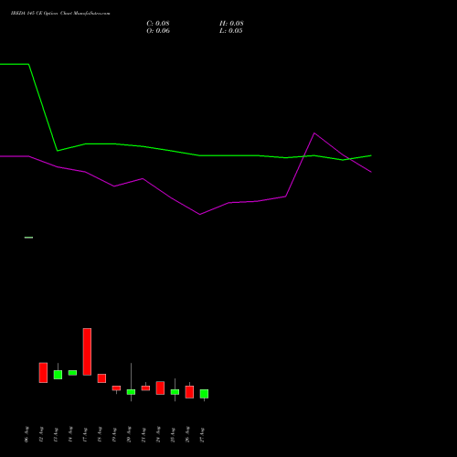Select the tall red candle for 17 Aug
457x457 pixels.
[x=87, y=352]
